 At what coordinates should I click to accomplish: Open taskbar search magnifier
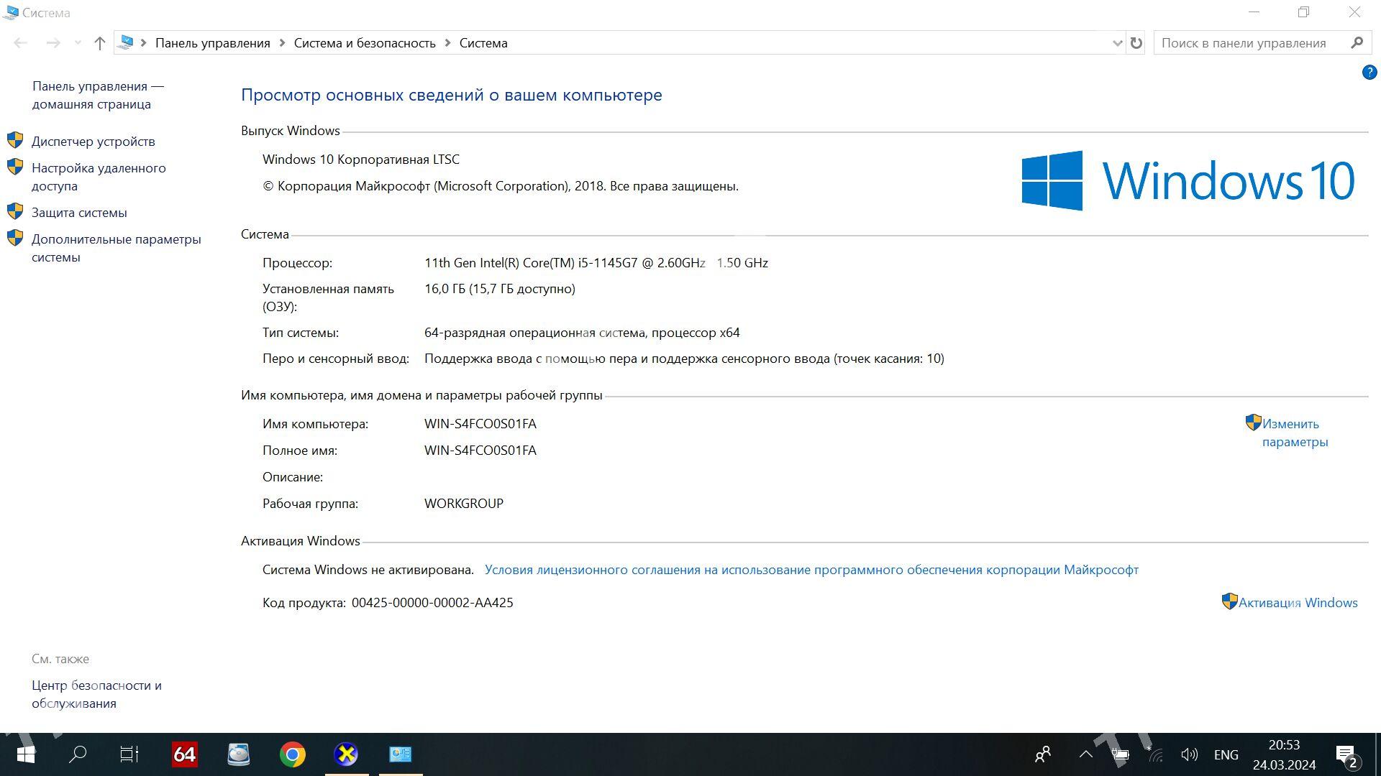(x=78, y=754)
